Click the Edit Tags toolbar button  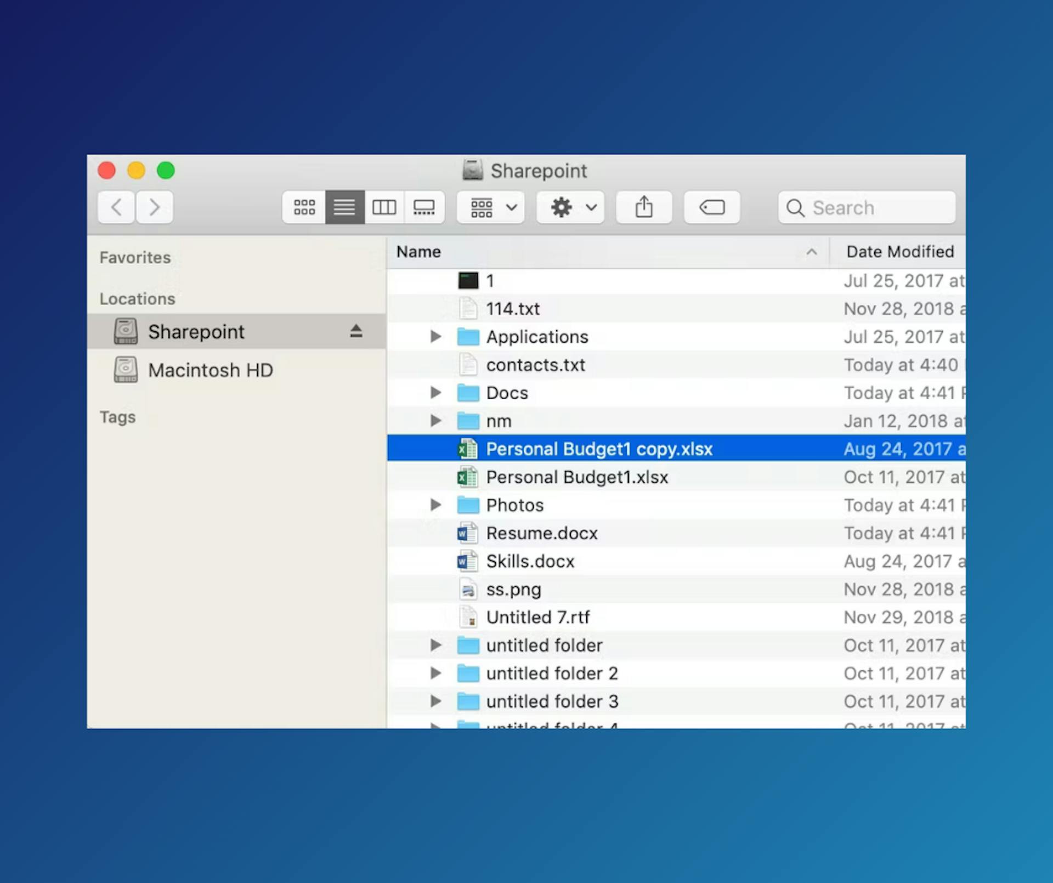point(711,207)
